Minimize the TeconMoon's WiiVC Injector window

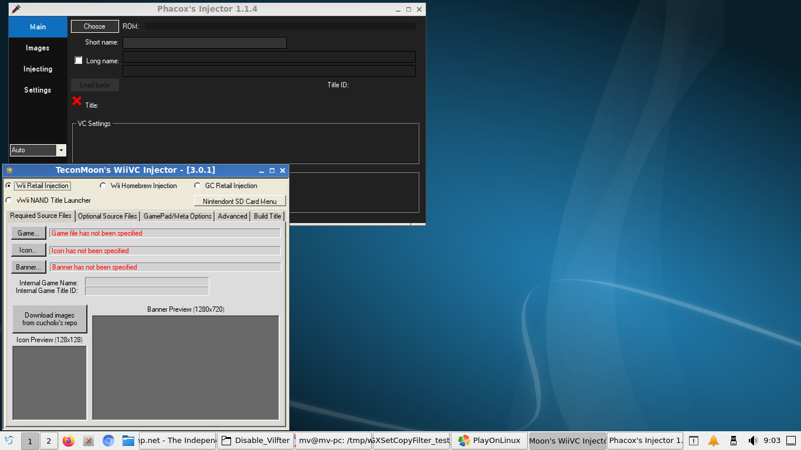pos(261,171)
